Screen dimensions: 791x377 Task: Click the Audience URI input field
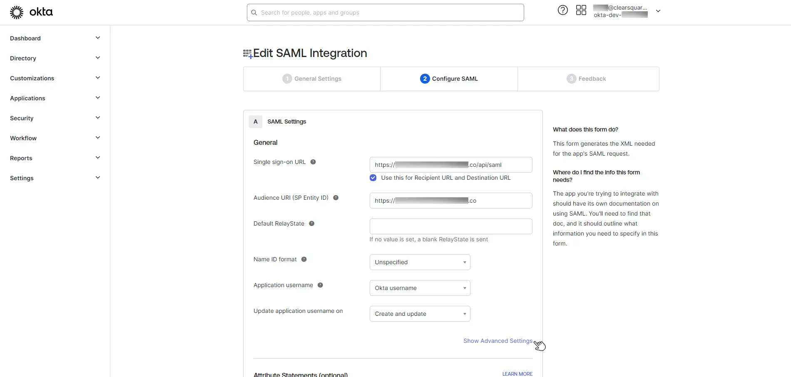click(451, 201)
